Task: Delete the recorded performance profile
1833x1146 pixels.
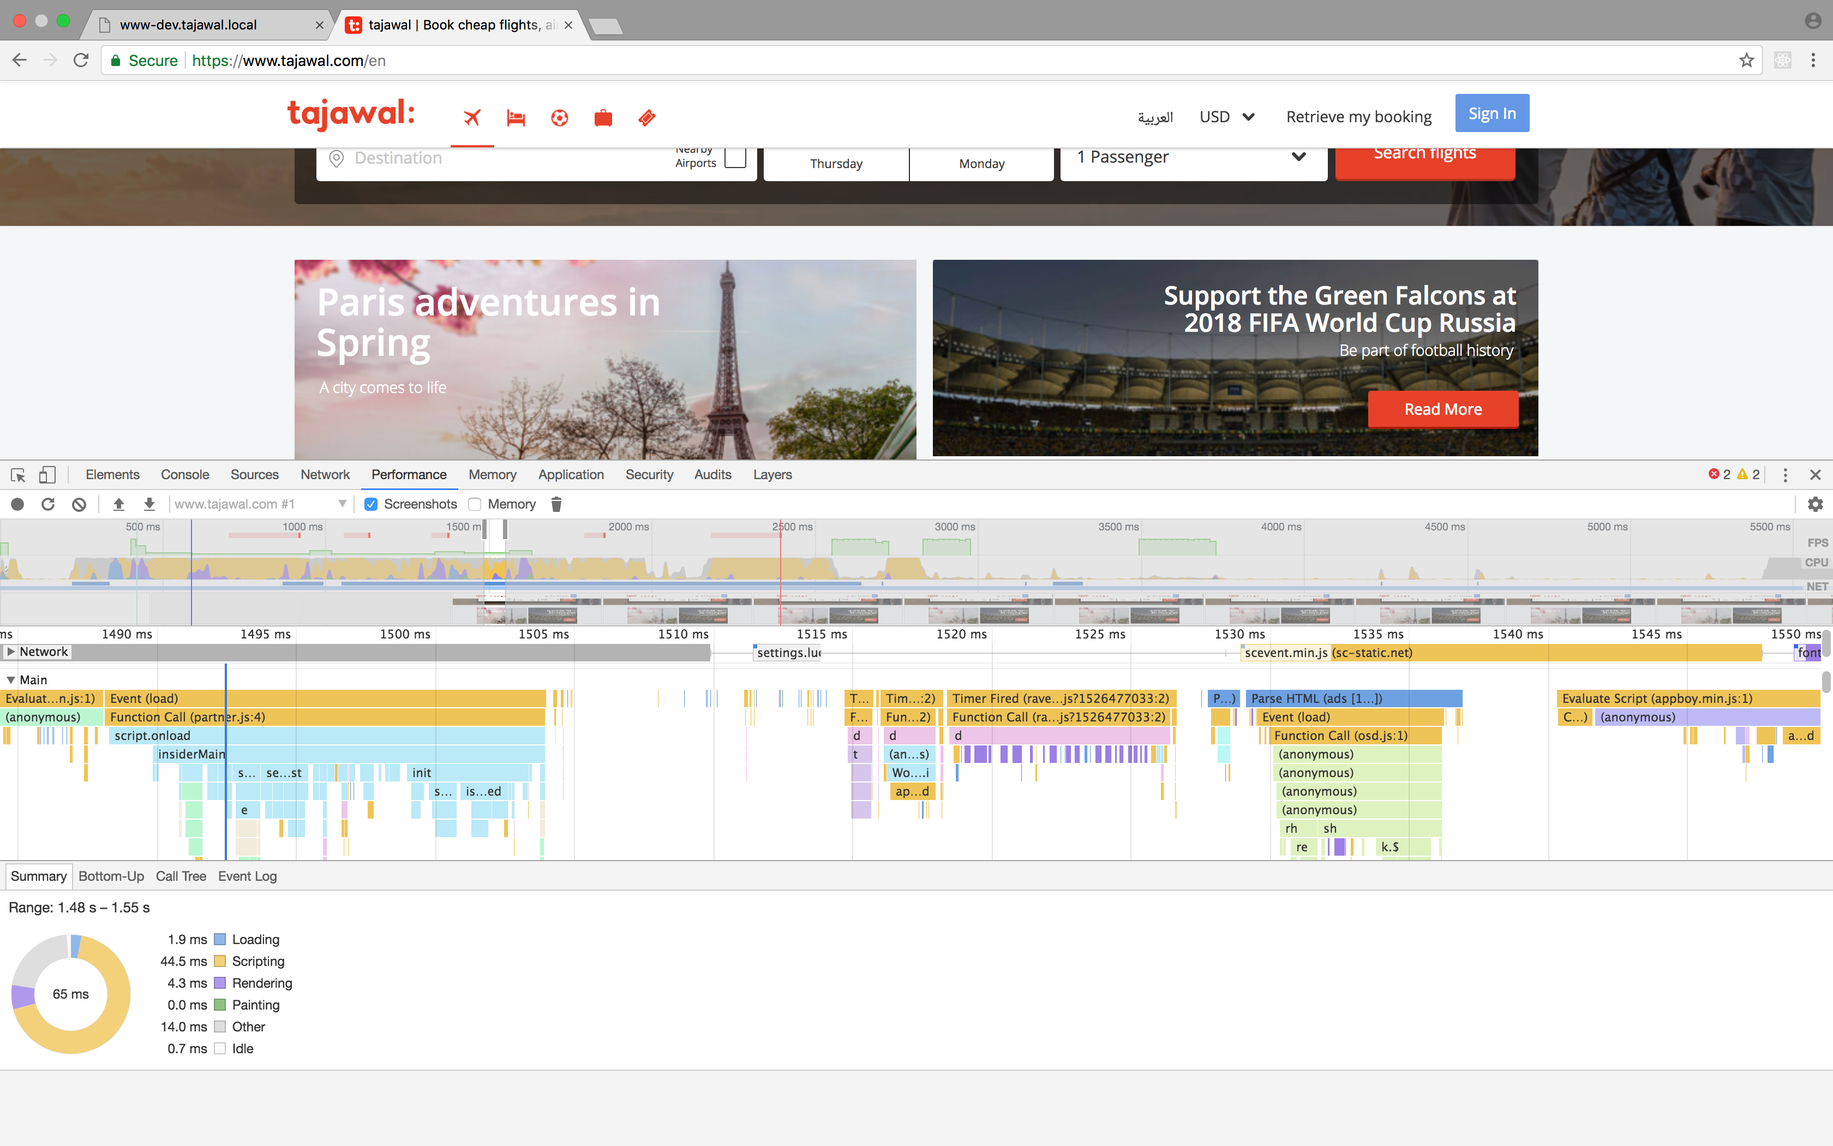Action: [x=556, y=503]
